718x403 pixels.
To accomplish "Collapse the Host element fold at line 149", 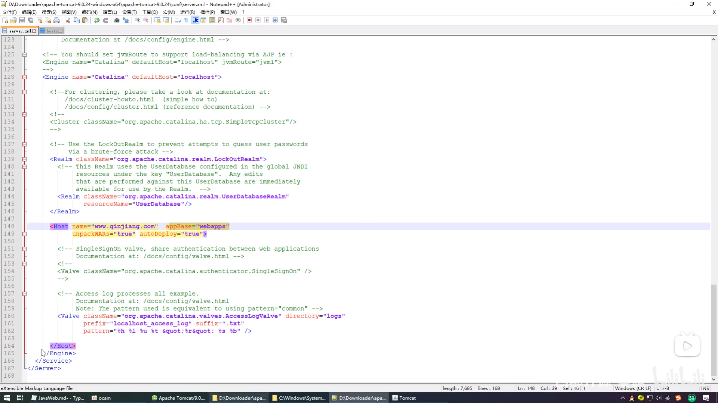I will 24,234.
